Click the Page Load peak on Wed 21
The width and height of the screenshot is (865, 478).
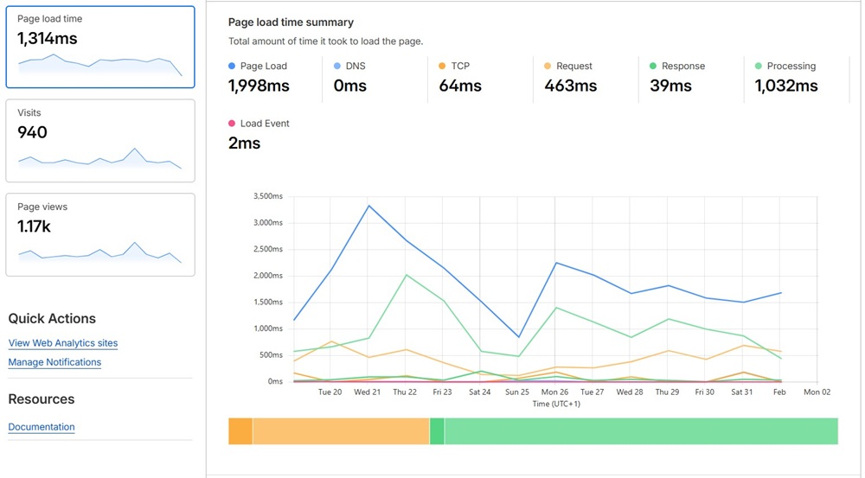click(x=368, y=206)
